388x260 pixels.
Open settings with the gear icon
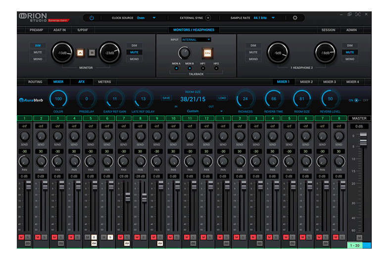pyautogui.click(x=295, y=18)
